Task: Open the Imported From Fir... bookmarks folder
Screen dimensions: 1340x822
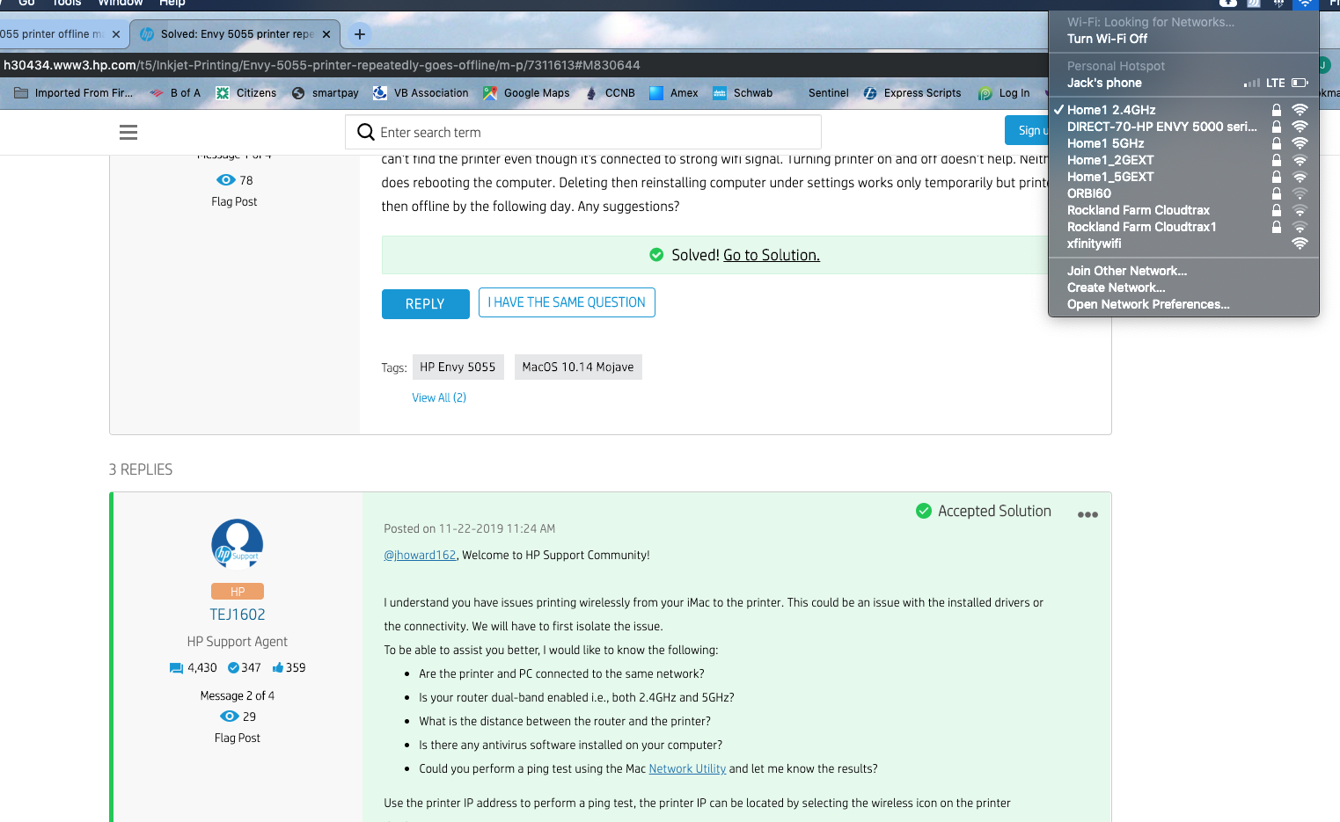Action: 74,93
